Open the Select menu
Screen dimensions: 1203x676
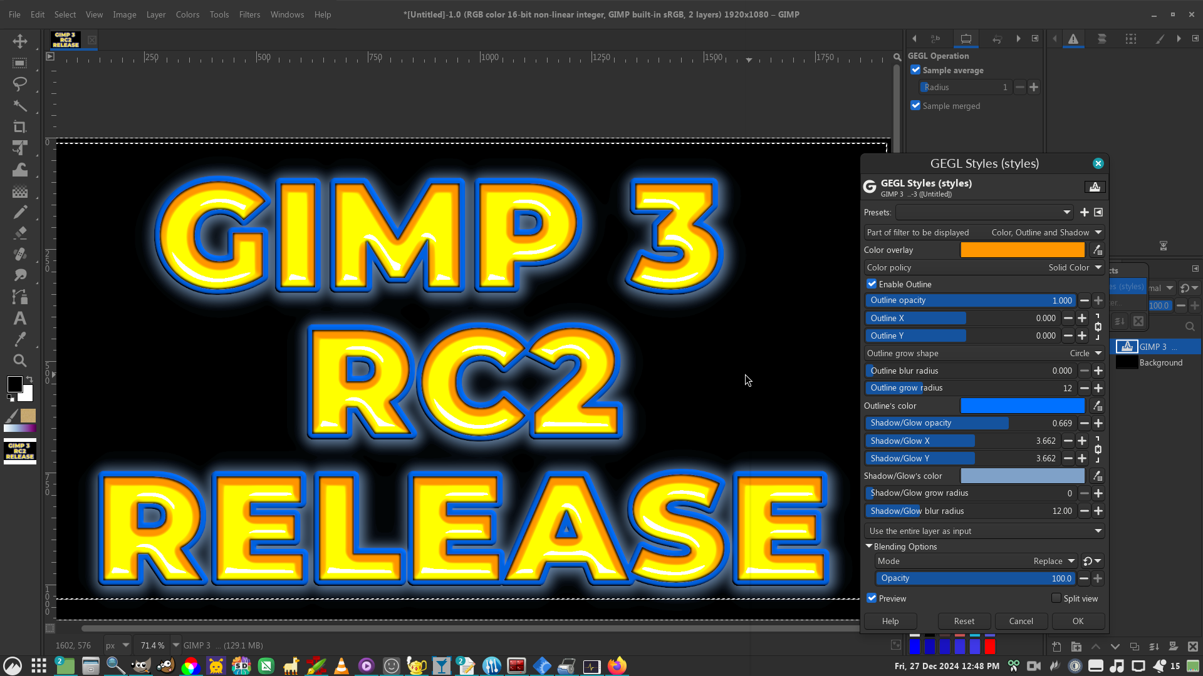65,14
